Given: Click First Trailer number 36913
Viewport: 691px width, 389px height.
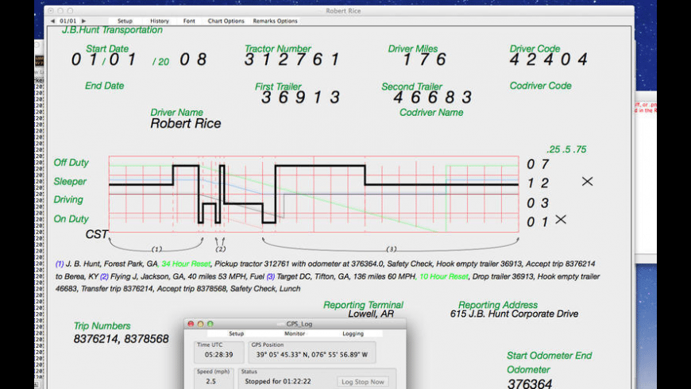Looking at the screenshot, I should pos(300,97).
